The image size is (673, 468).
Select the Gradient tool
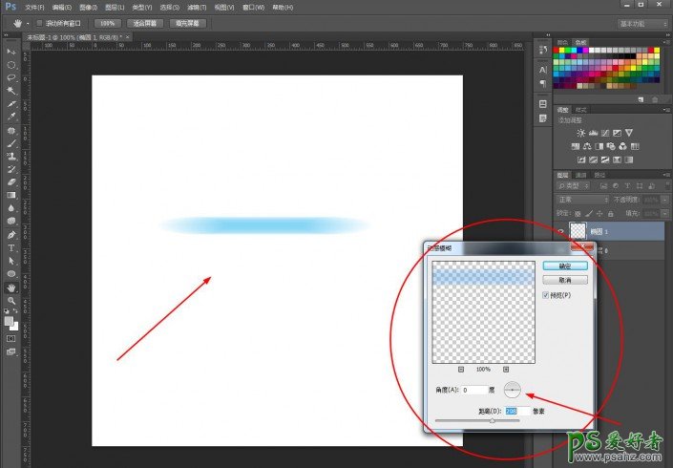coord(11,195)
